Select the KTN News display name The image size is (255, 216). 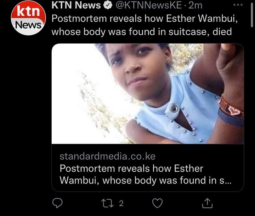tap(76, 5)
